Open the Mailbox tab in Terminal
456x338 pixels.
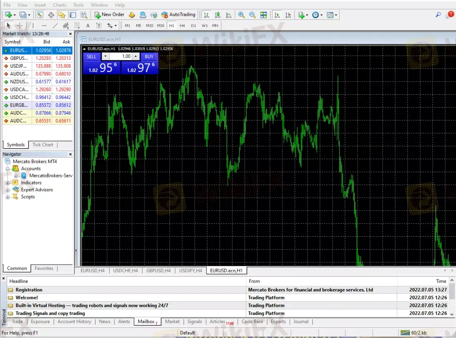[x=146, y=321]
